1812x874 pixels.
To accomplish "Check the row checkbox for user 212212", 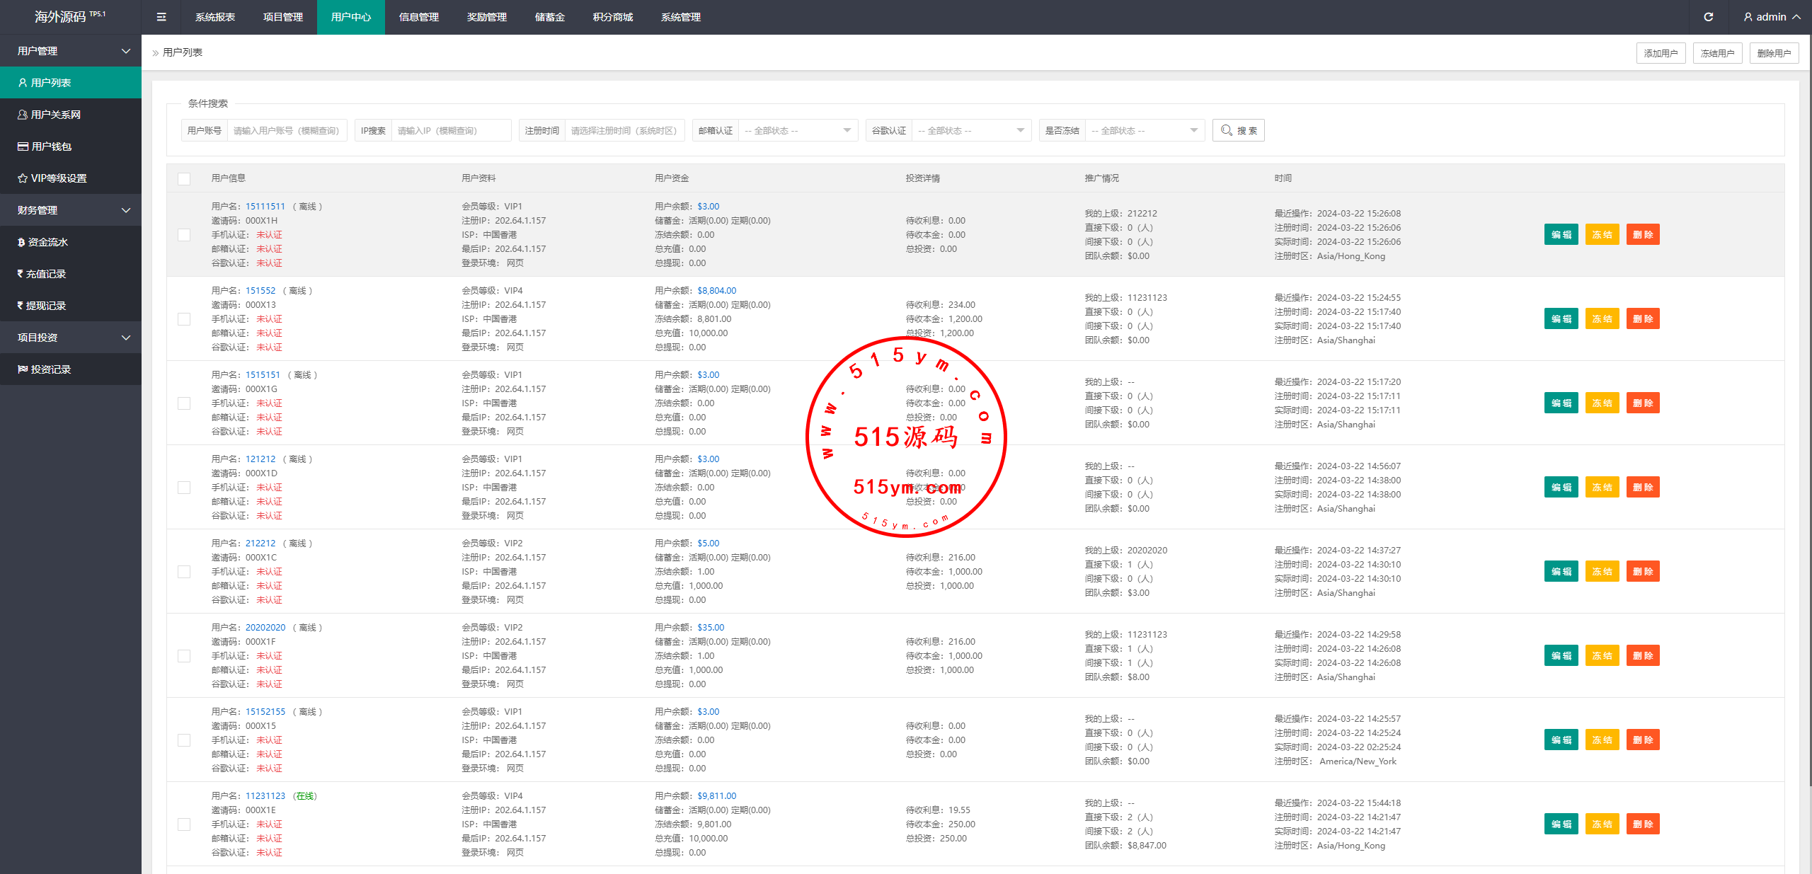I will click(x=184, y=572).
